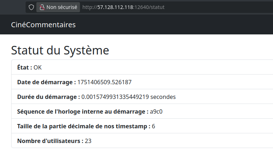Click the Durée du démarrage label
Viewport: 273px width, 162px height.
[49, 97]
